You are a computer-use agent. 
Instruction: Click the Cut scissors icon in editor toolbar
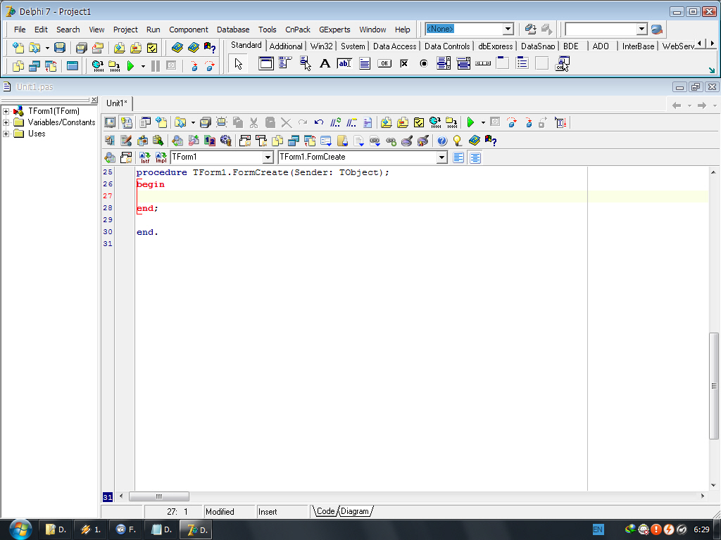pos(253,122)
